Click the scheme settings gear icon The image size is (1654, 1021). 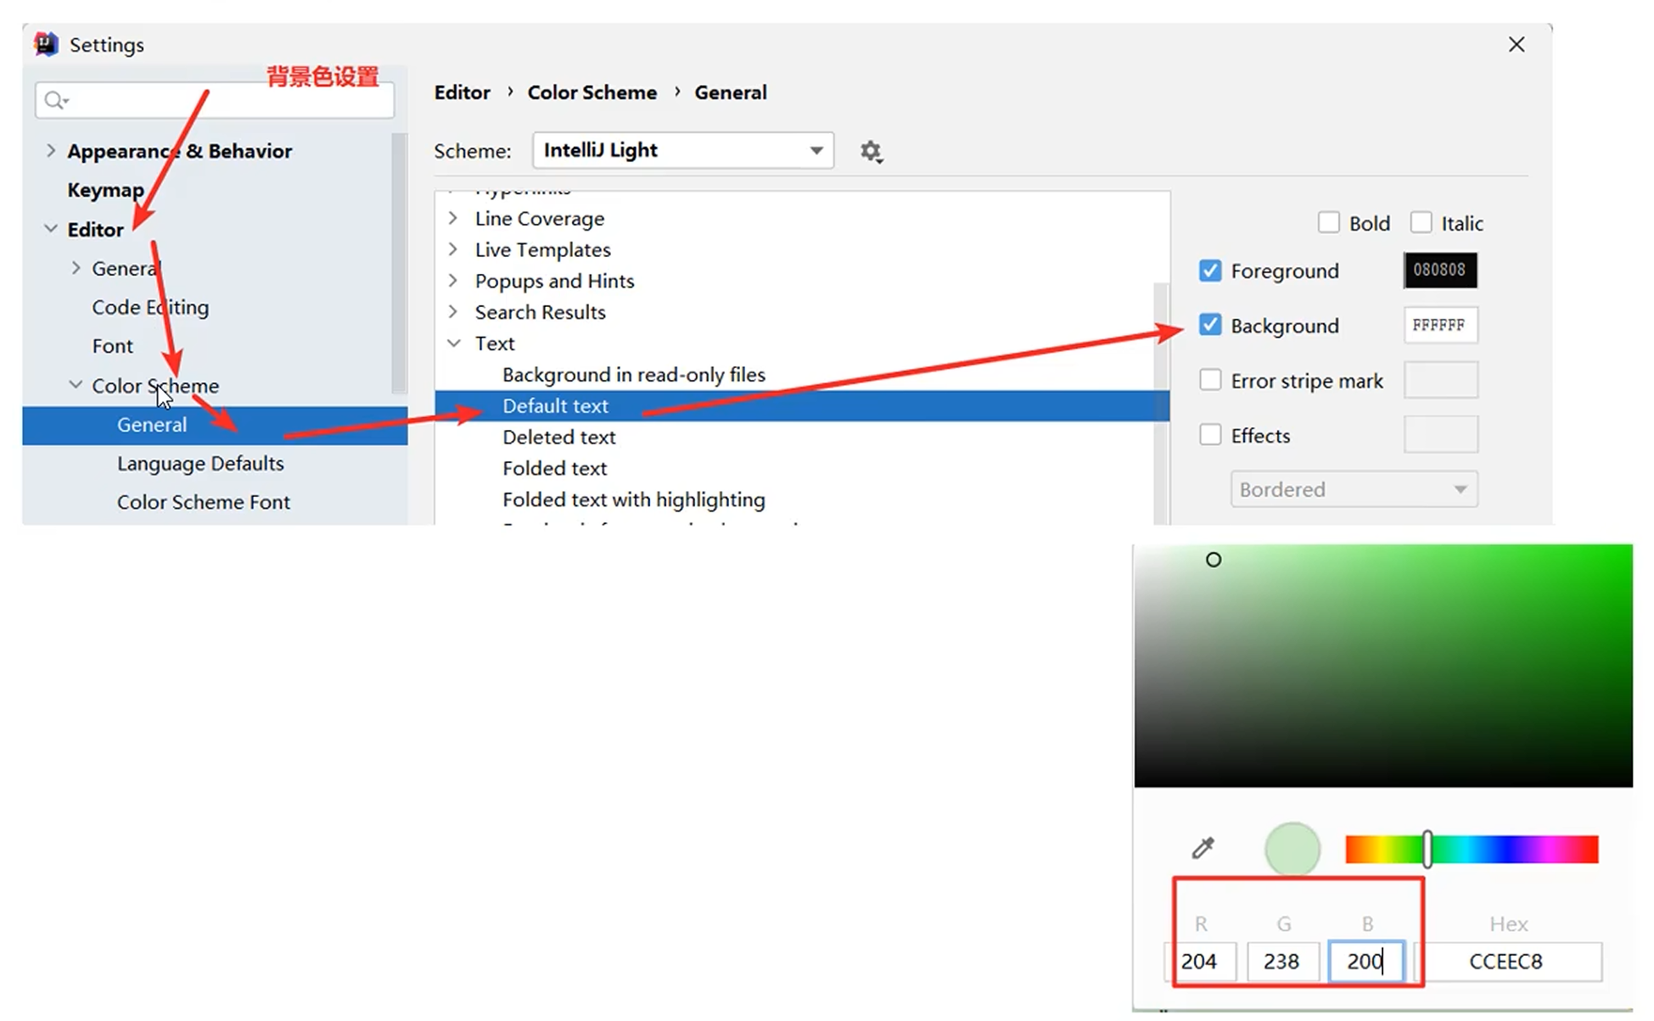[870, 152]
